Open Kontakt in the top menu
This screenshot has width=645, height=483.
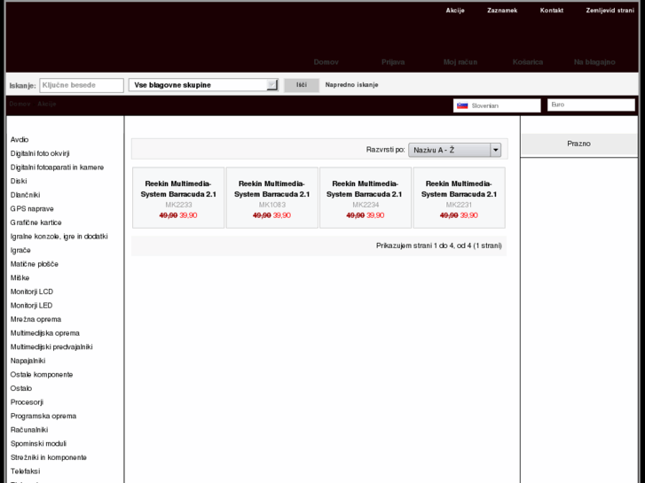[x=552, y=11]
